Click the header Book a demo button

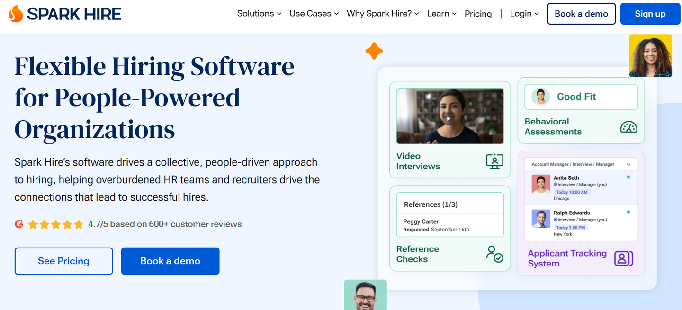(x=582, y=14)
